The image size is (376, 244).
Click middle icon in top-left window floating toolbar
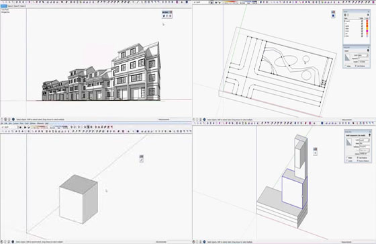click(167, 16)
